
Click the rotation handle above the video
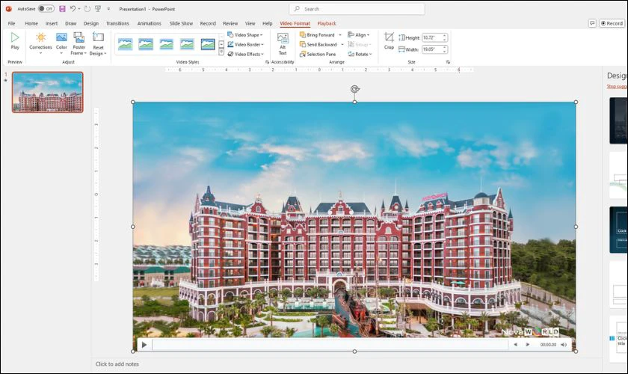(355, 89)
